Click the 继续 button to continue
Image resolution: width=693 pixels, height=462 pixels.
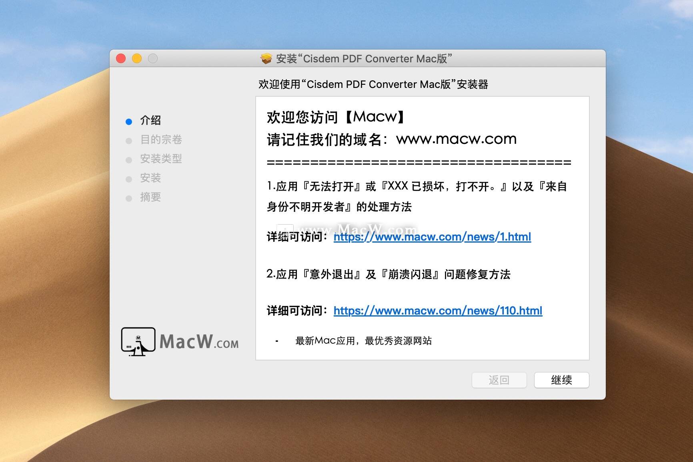pos(561,380)
